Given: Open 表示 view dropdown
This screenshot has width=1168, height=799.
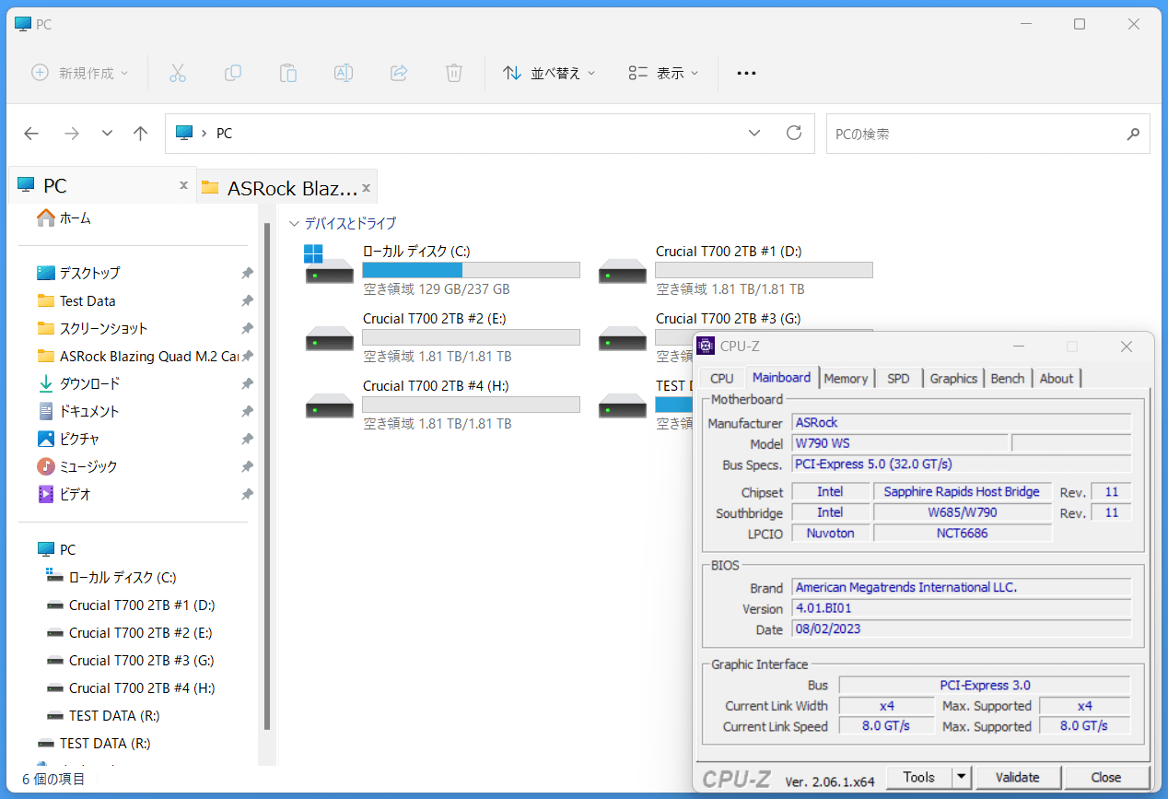Looking at the screenshot, I should click(x=663, y=73).
